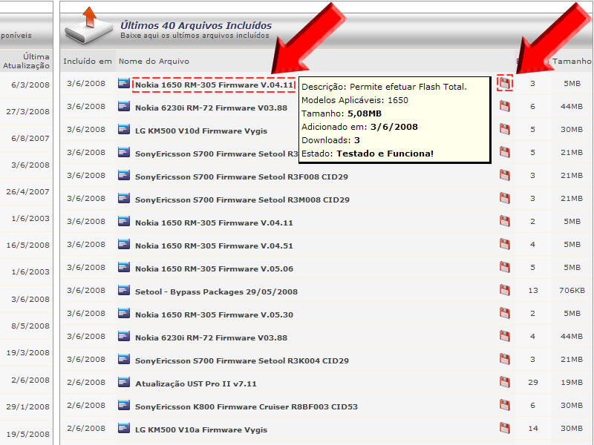Click floppy download icon for Nokia 1650 V.04.51
The width and height of the screenshot is (594, 445).
(505, 245)
